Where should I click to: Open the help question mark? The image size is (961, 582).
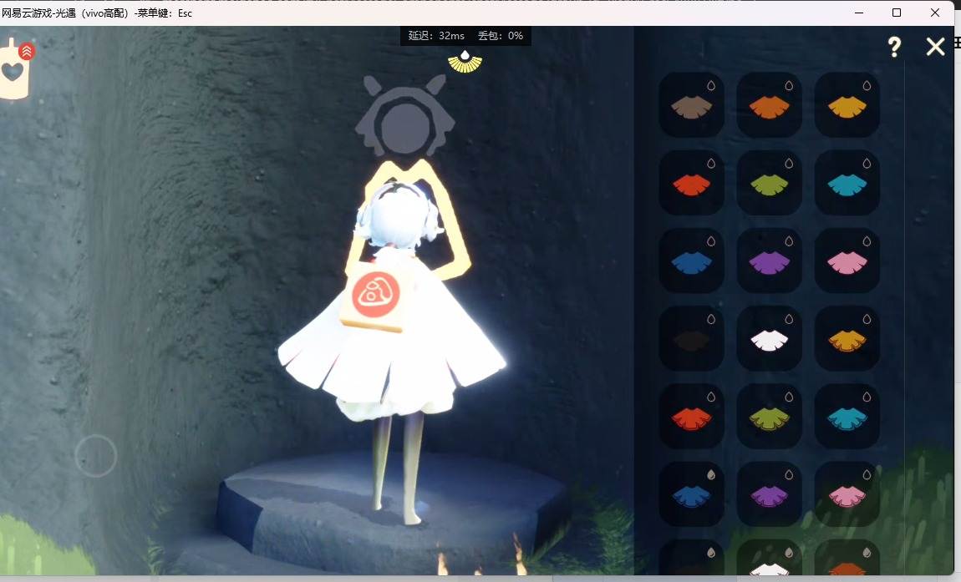[894, 47]
